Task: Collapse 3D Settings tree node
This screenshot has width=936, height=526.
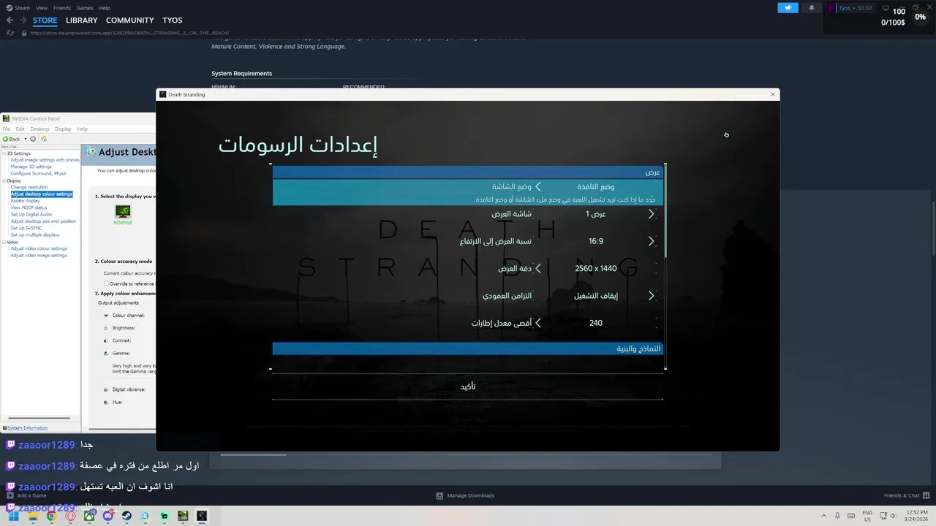Action: point(4,153)
